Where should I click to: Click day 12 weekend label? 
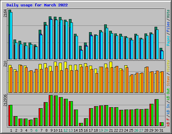tap(66, 130)
